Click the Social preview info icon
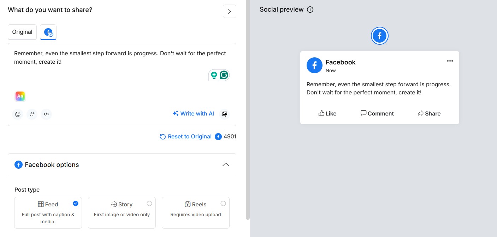497x237 pixels. tap(310, 10)
